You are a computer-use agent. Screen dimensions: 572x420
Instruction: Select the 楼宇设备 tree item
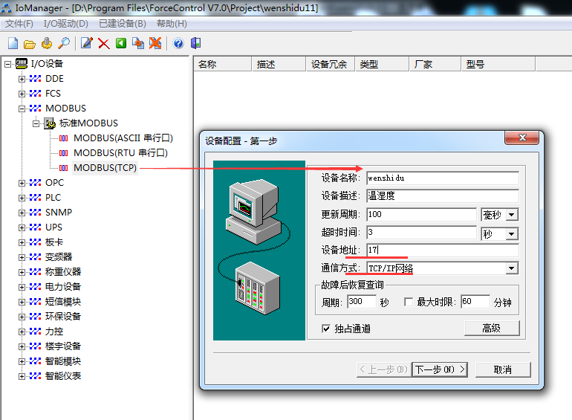point(63,346)
